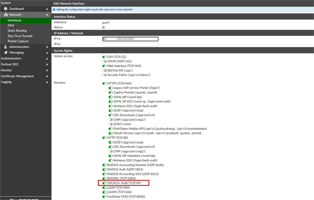
Task: Click the IPv6 address field
Action: tap(130, 44)
